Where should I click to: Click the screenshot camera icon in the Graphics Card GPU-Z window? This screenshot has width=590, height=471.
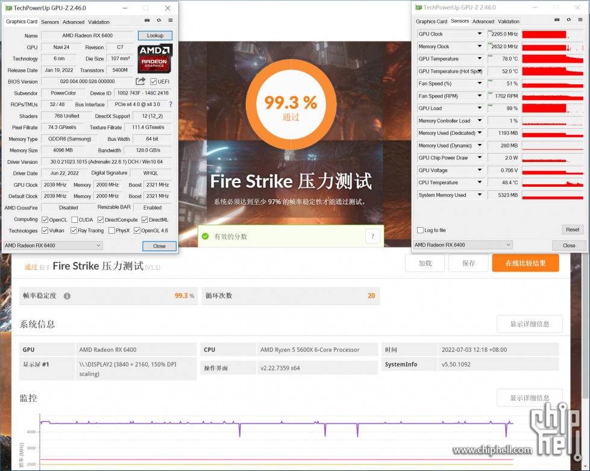click(x=147, y=20)
